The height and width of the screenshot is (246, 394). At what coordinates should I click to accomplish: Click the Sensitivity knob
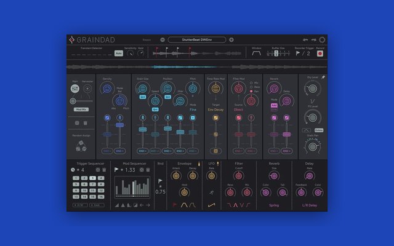coord(130,54)
